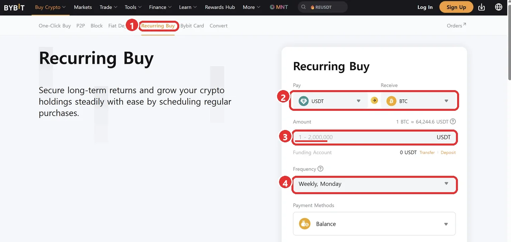Click the Log In button
This screenshot has width=511, height=242.
click(425, 7)
